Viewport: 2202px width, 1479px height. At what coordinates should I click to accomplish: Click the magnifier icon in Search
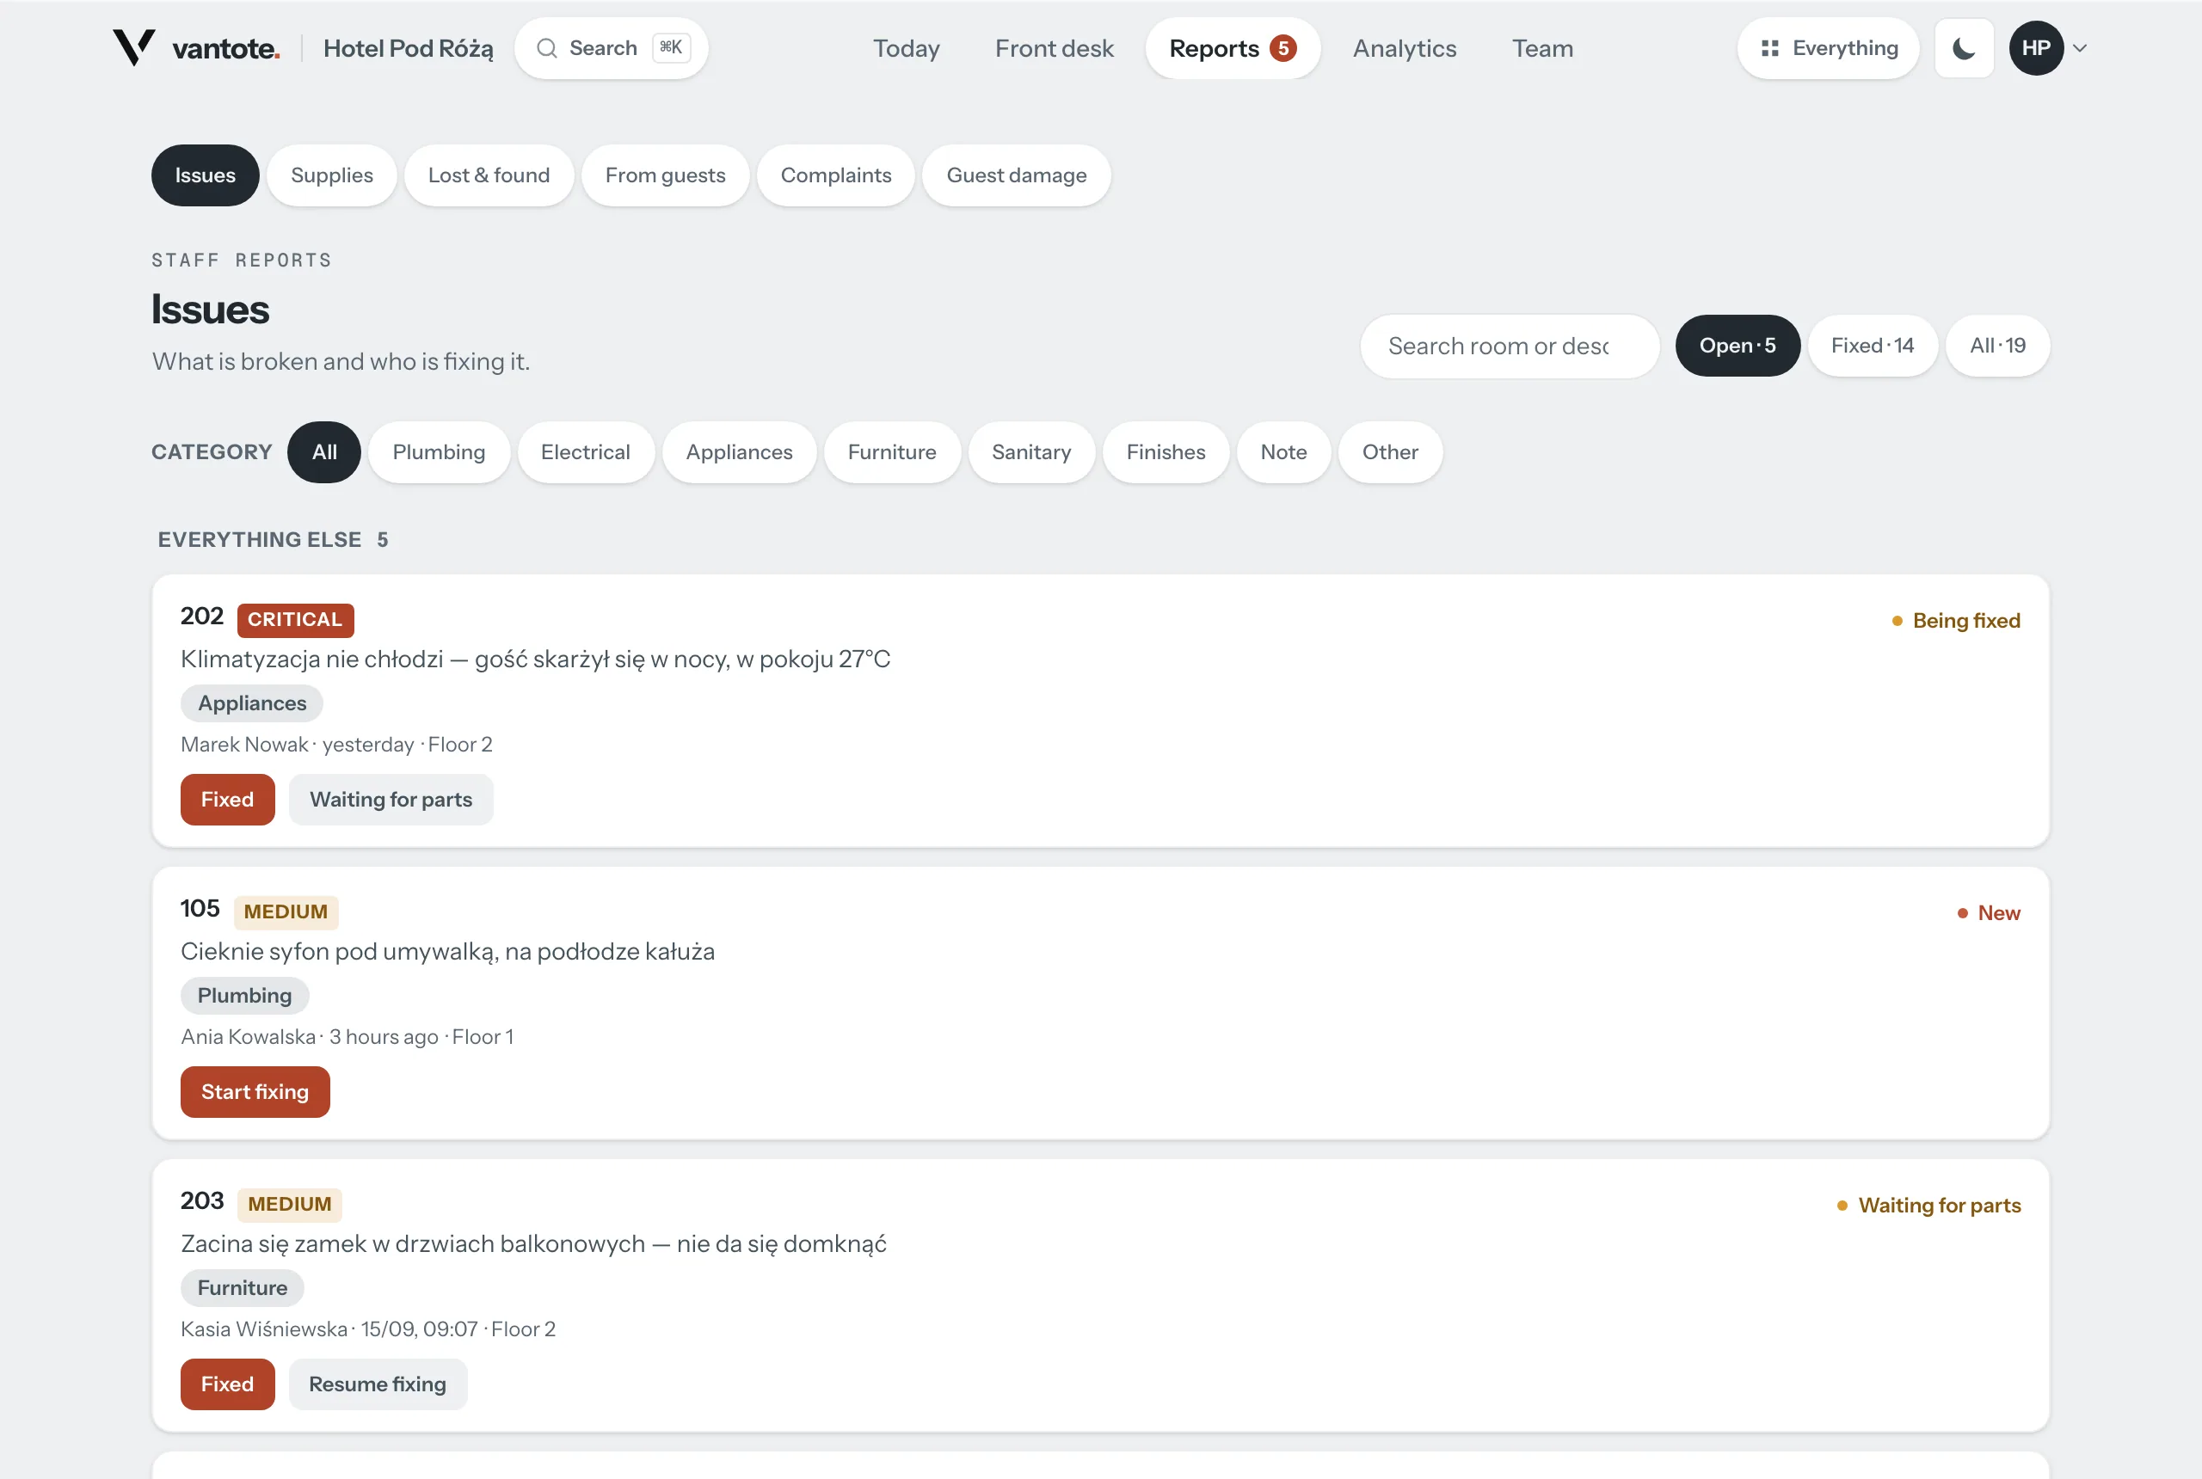coord(547,48)
